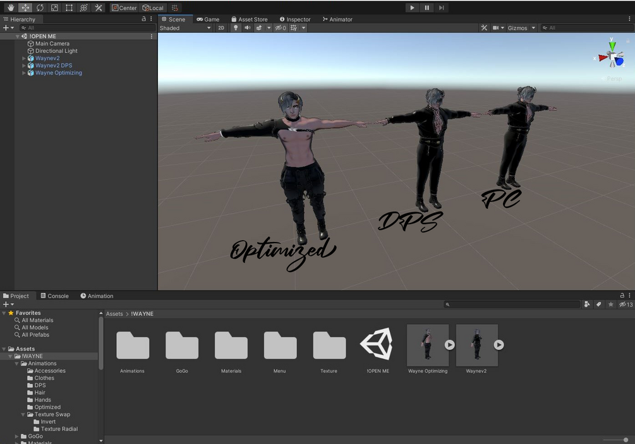635x444 pixels.
Task: Open the Inspector tab
Action: (295, 19)
